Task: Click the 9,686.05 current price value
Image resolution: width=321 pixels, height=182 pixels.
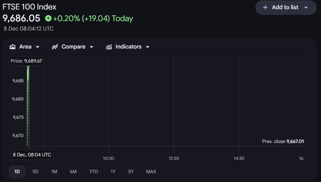Action: point(21,18)
